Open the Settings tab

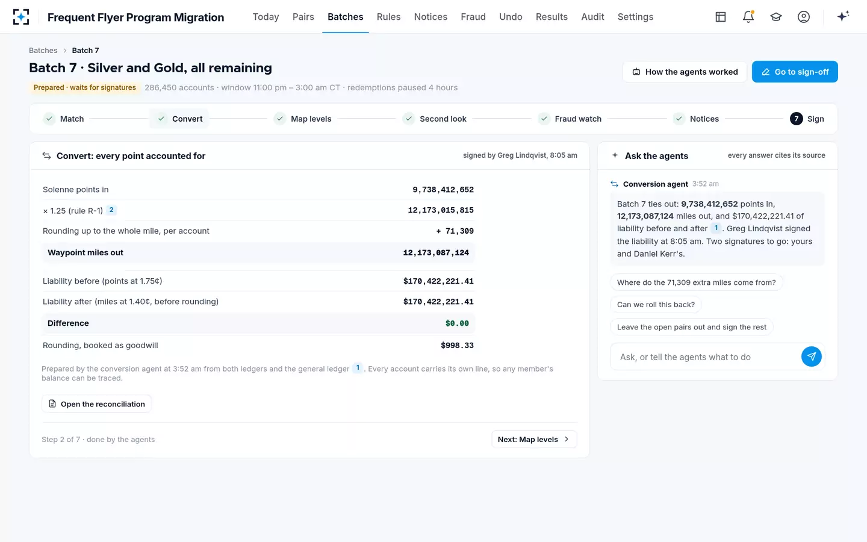[x=635, y=17]
